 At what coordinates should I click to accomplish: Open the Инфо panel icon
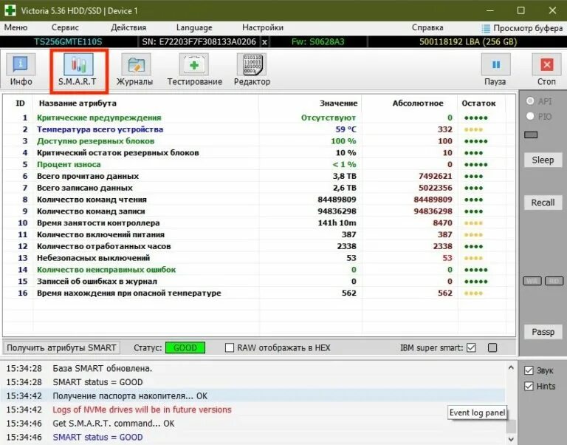coord(21,64)
